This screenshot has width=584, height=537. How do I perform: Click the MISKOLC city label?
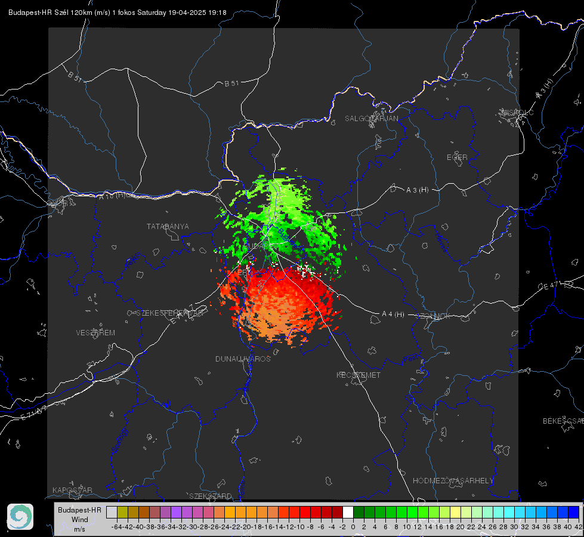pyautogui.click(x=517, y=112)
